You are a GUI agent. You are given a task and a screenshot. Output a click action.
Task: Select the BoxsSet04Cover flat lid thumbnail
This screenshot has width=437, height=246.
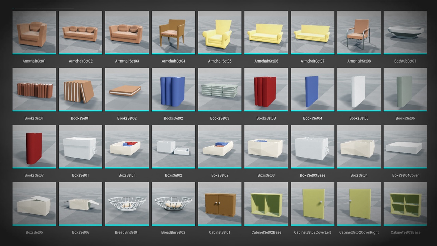pyautogui.click(x=405, y=147)
